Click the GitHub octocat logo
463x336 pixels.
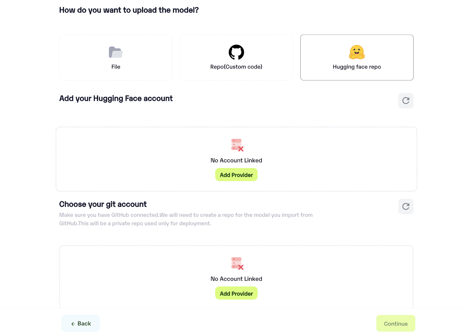[236, 52]
